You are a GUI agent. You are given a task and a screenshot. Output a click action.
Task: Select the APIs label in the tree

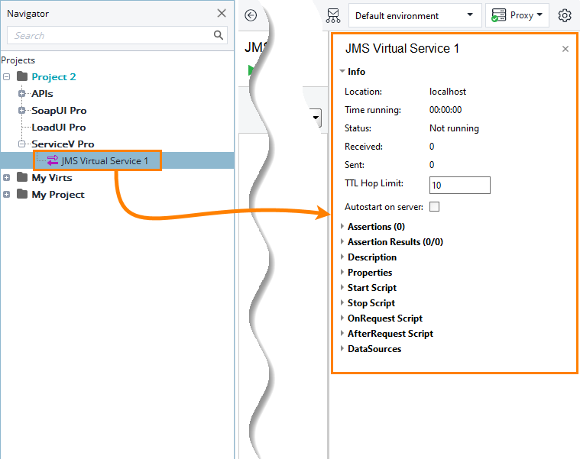(x=42, y=93)
